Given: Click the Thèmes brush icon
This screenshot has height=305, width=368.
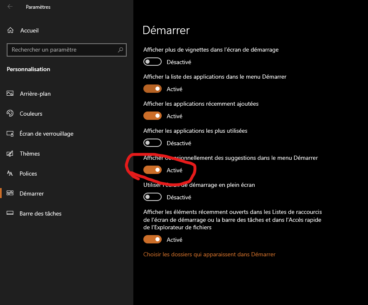Looking at the screenshot, I should tap(10, 154).
